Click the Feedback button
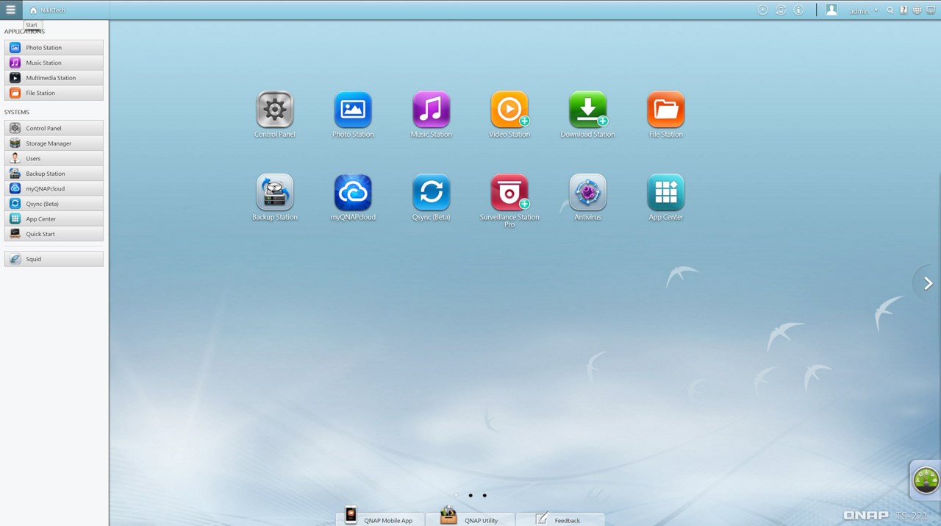 tap(560, 519)
